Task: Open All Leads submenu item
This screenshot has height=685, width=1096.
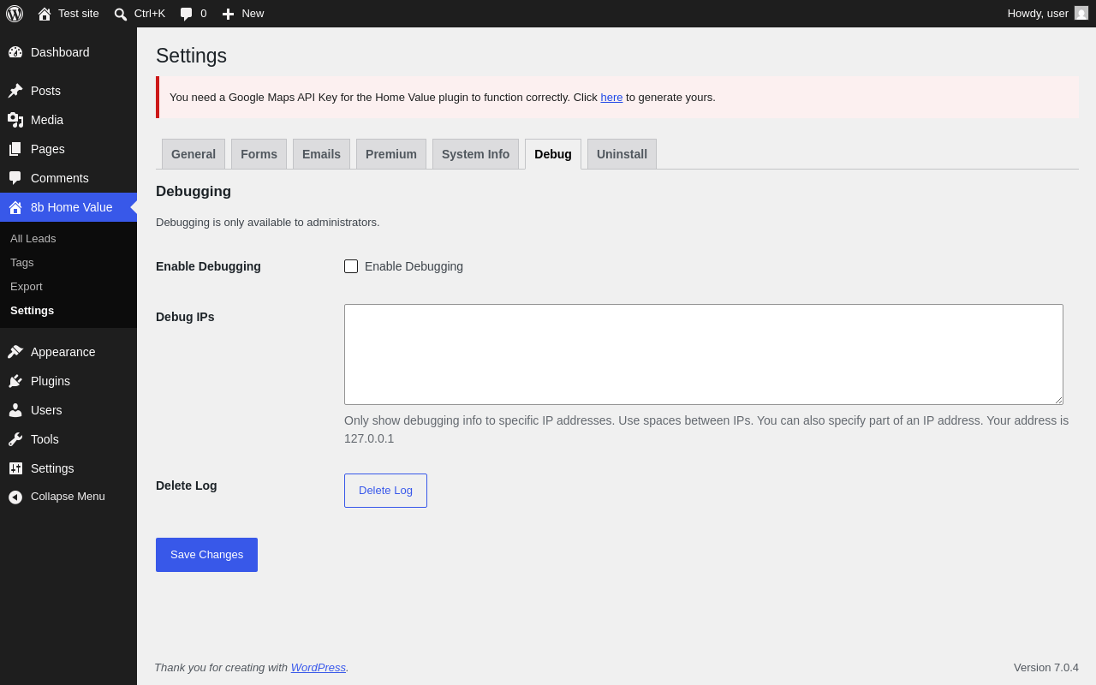Action: coord(33,239)
